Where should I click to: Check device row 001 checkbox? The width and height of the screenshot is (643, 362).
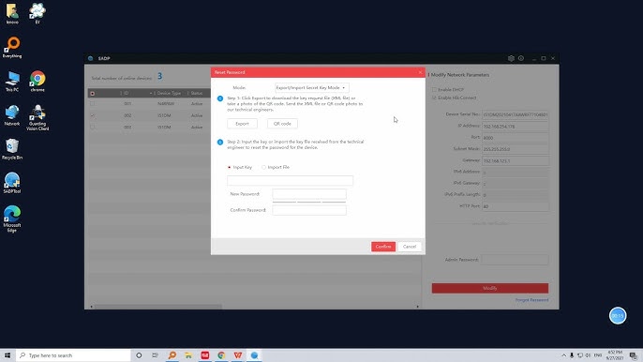[x=92, y=104]
